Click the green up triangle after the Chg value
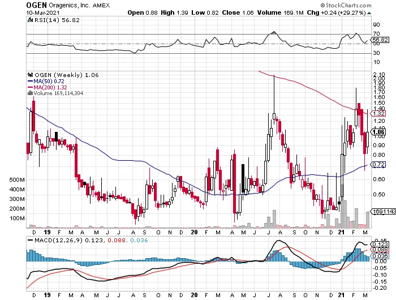Screen dimensions: 396x300 tap(369, 13)
